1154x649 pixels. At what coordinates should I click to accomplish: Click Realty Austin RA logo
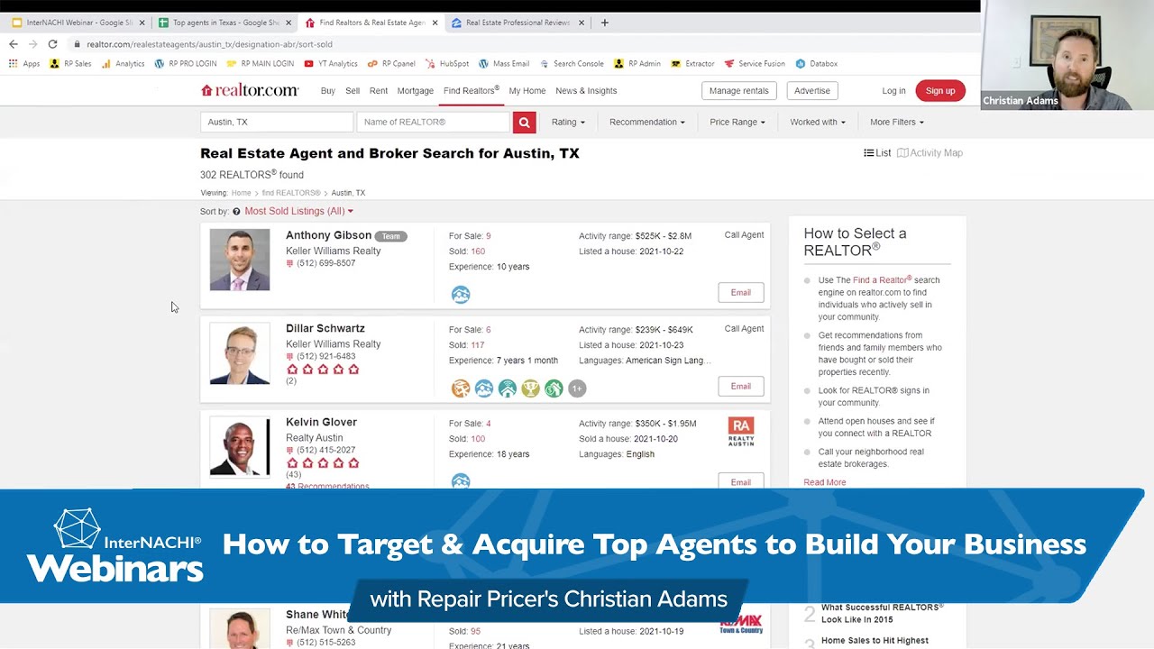tap(741, 432)
